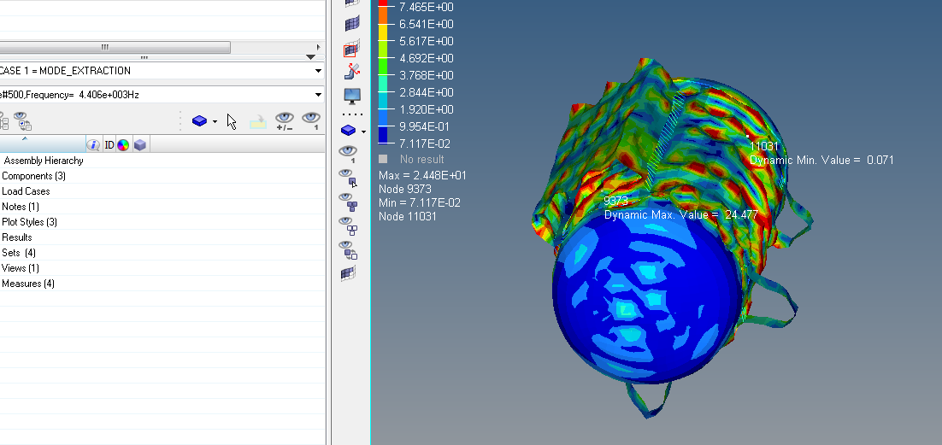Image resolution: width=942 pixels, height=445 pixels.
Task: Click the mesh grid icon at toolbar bottom
Action: 348,273
